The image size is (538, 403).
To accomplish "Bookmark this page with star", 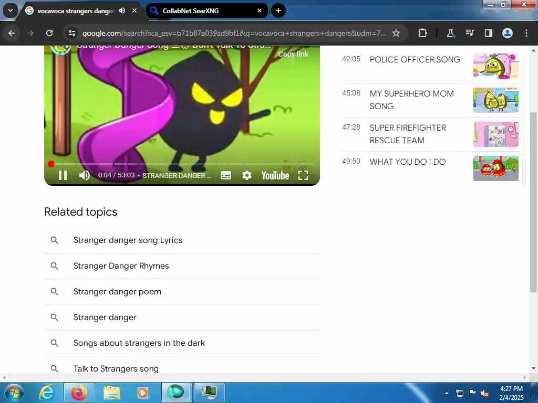I will [x=396, y=33].
